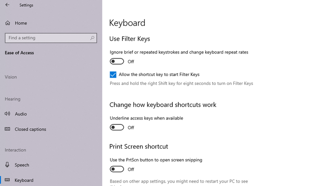This screenshot has height=186, width=320.
Task: Open the Audio settings page
Action: [21, 114]
